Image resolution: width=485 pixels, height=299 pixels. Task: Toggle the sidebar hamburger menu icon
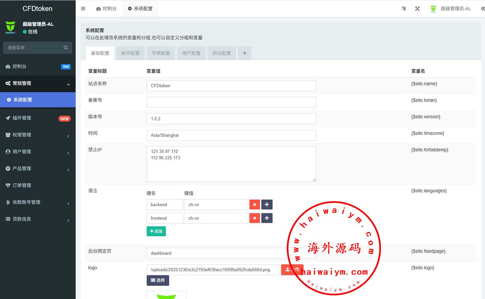click(x=83, y=9)
